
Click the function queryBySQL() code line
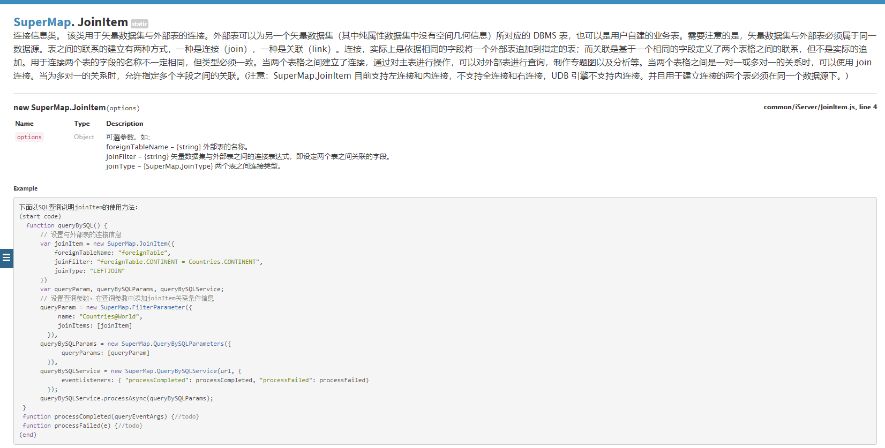coord(67,225)
